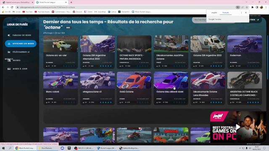The width and height of the screenshot is (269, 151).
Task: Switch to Chrome Mods Rocket League taskbar item
Action: point(25,148)
